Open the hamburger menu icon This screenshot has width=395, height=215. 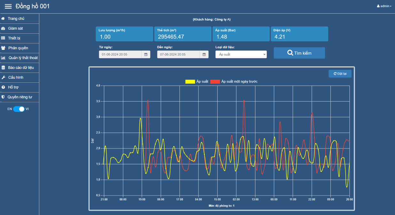point(8,6)
